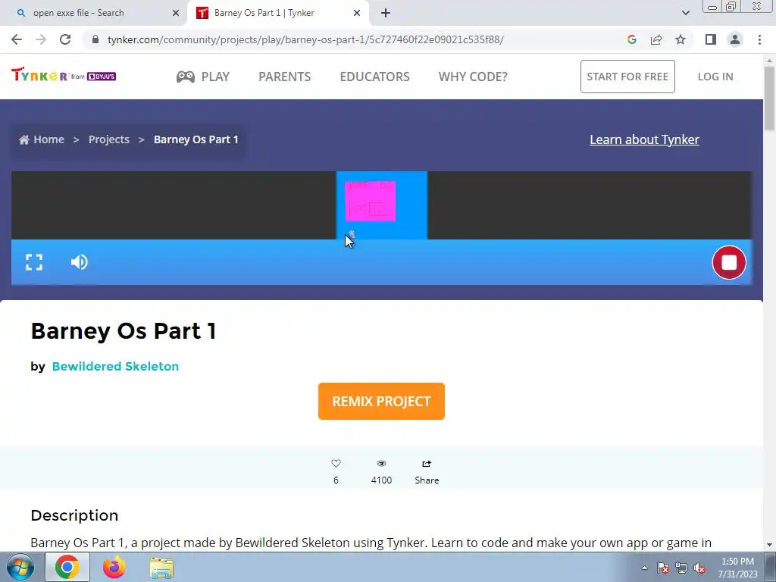Click the volume tray icon

(699, 568)
